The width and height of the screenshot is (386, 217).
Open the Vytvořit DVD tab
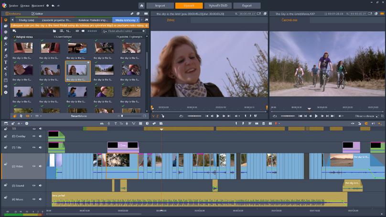[218, 5]
